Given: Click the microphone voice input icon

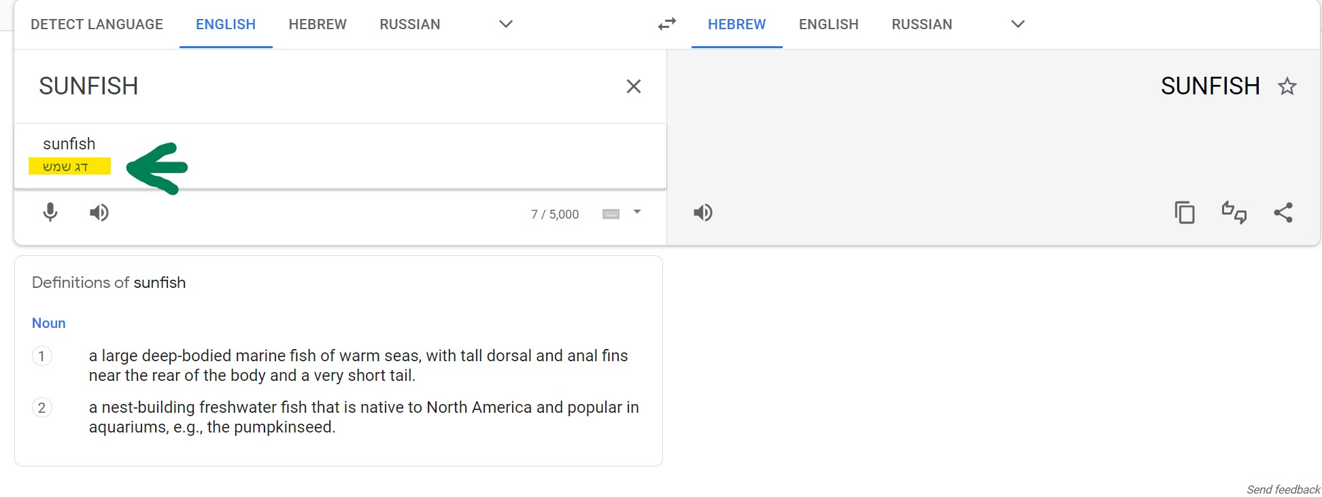Looking at the screenshot, I should pyautogui.click(x=50, y=213).
